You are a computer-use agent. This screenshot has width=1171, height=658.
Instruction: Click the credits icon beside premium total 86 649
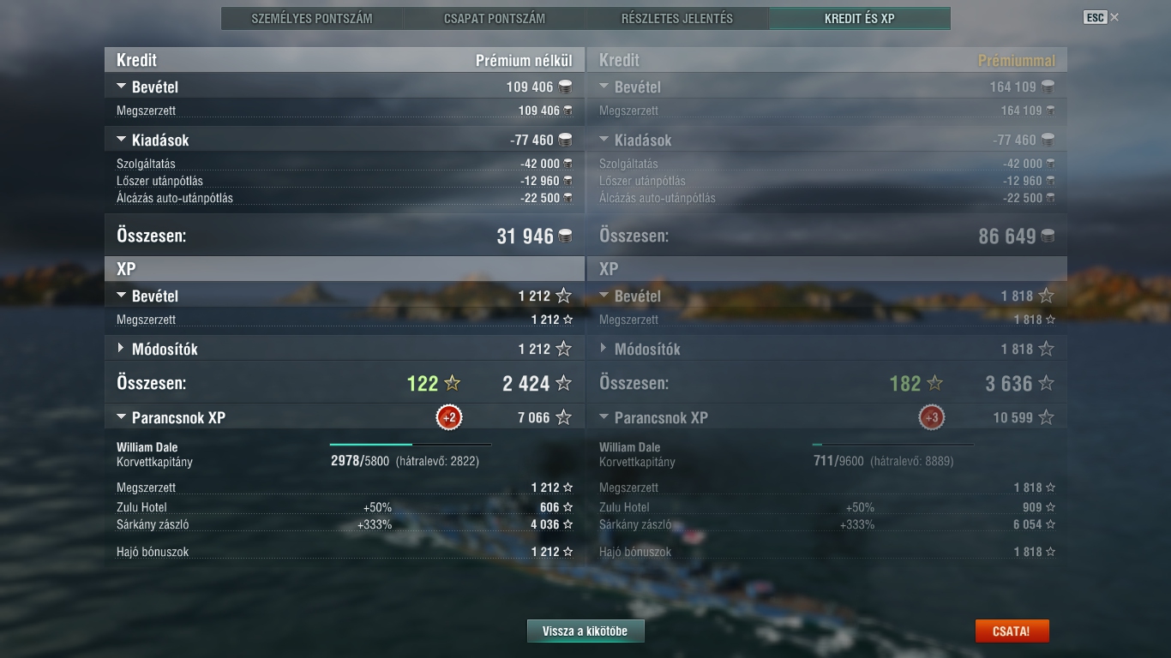[x=1048, y=236]
